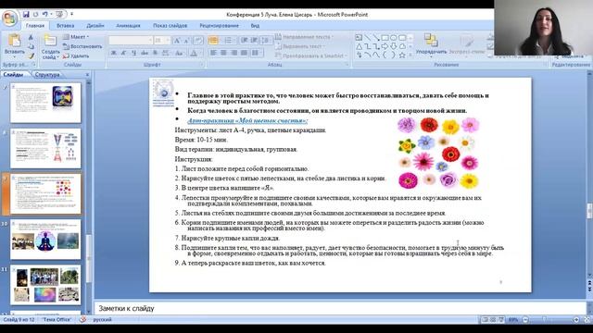Select the Главная ribbon tab

(35, 26)
